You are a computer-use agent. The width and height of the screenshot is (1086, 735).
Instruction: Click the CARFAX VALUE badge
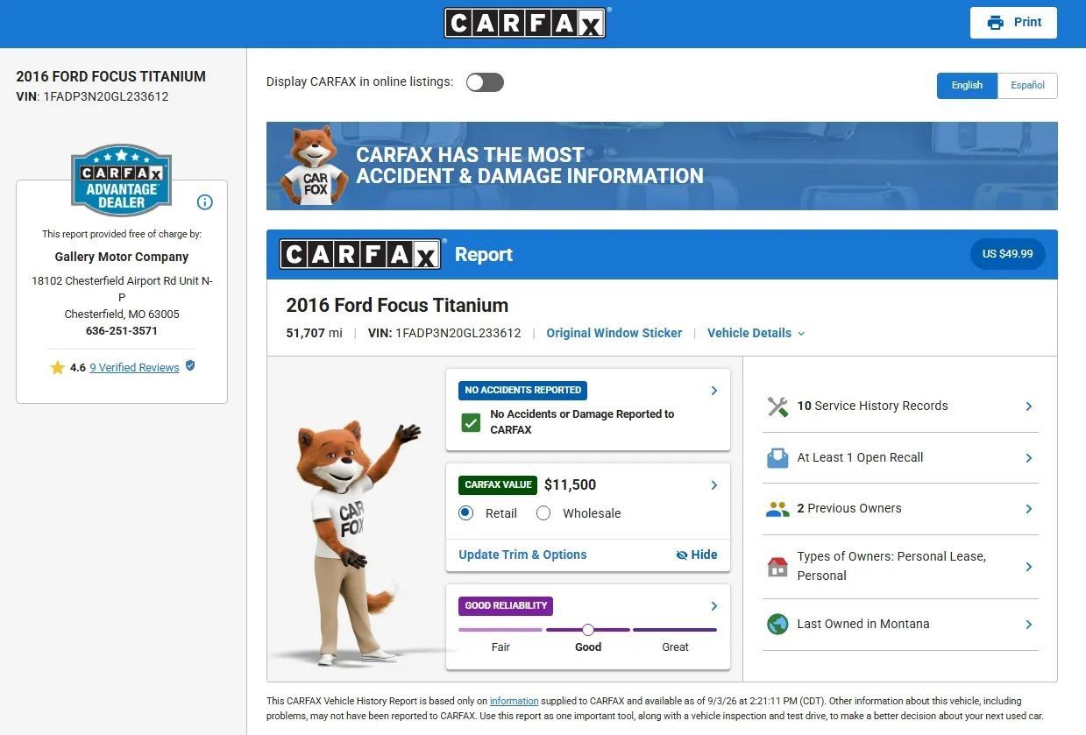point(498,484)
